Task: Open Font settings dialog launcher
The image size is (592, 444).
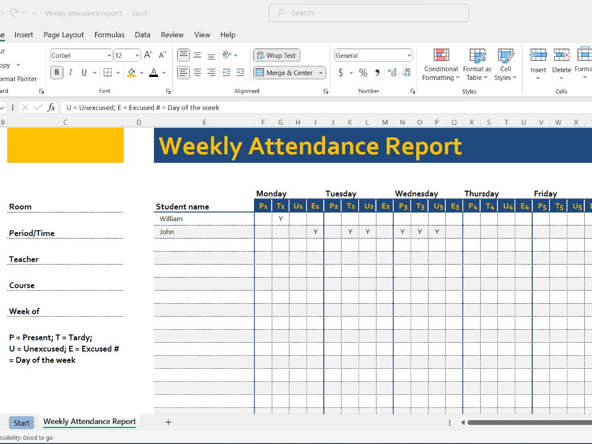Action: pyautogui.click(x=168, y=91)
